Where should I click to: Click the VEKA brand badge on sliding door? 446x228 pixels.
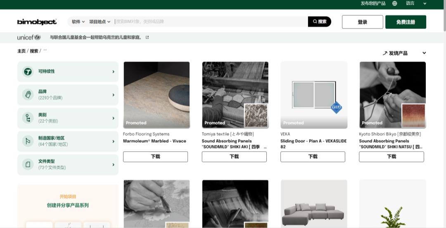pyautogui.click(x=337, y=107)
